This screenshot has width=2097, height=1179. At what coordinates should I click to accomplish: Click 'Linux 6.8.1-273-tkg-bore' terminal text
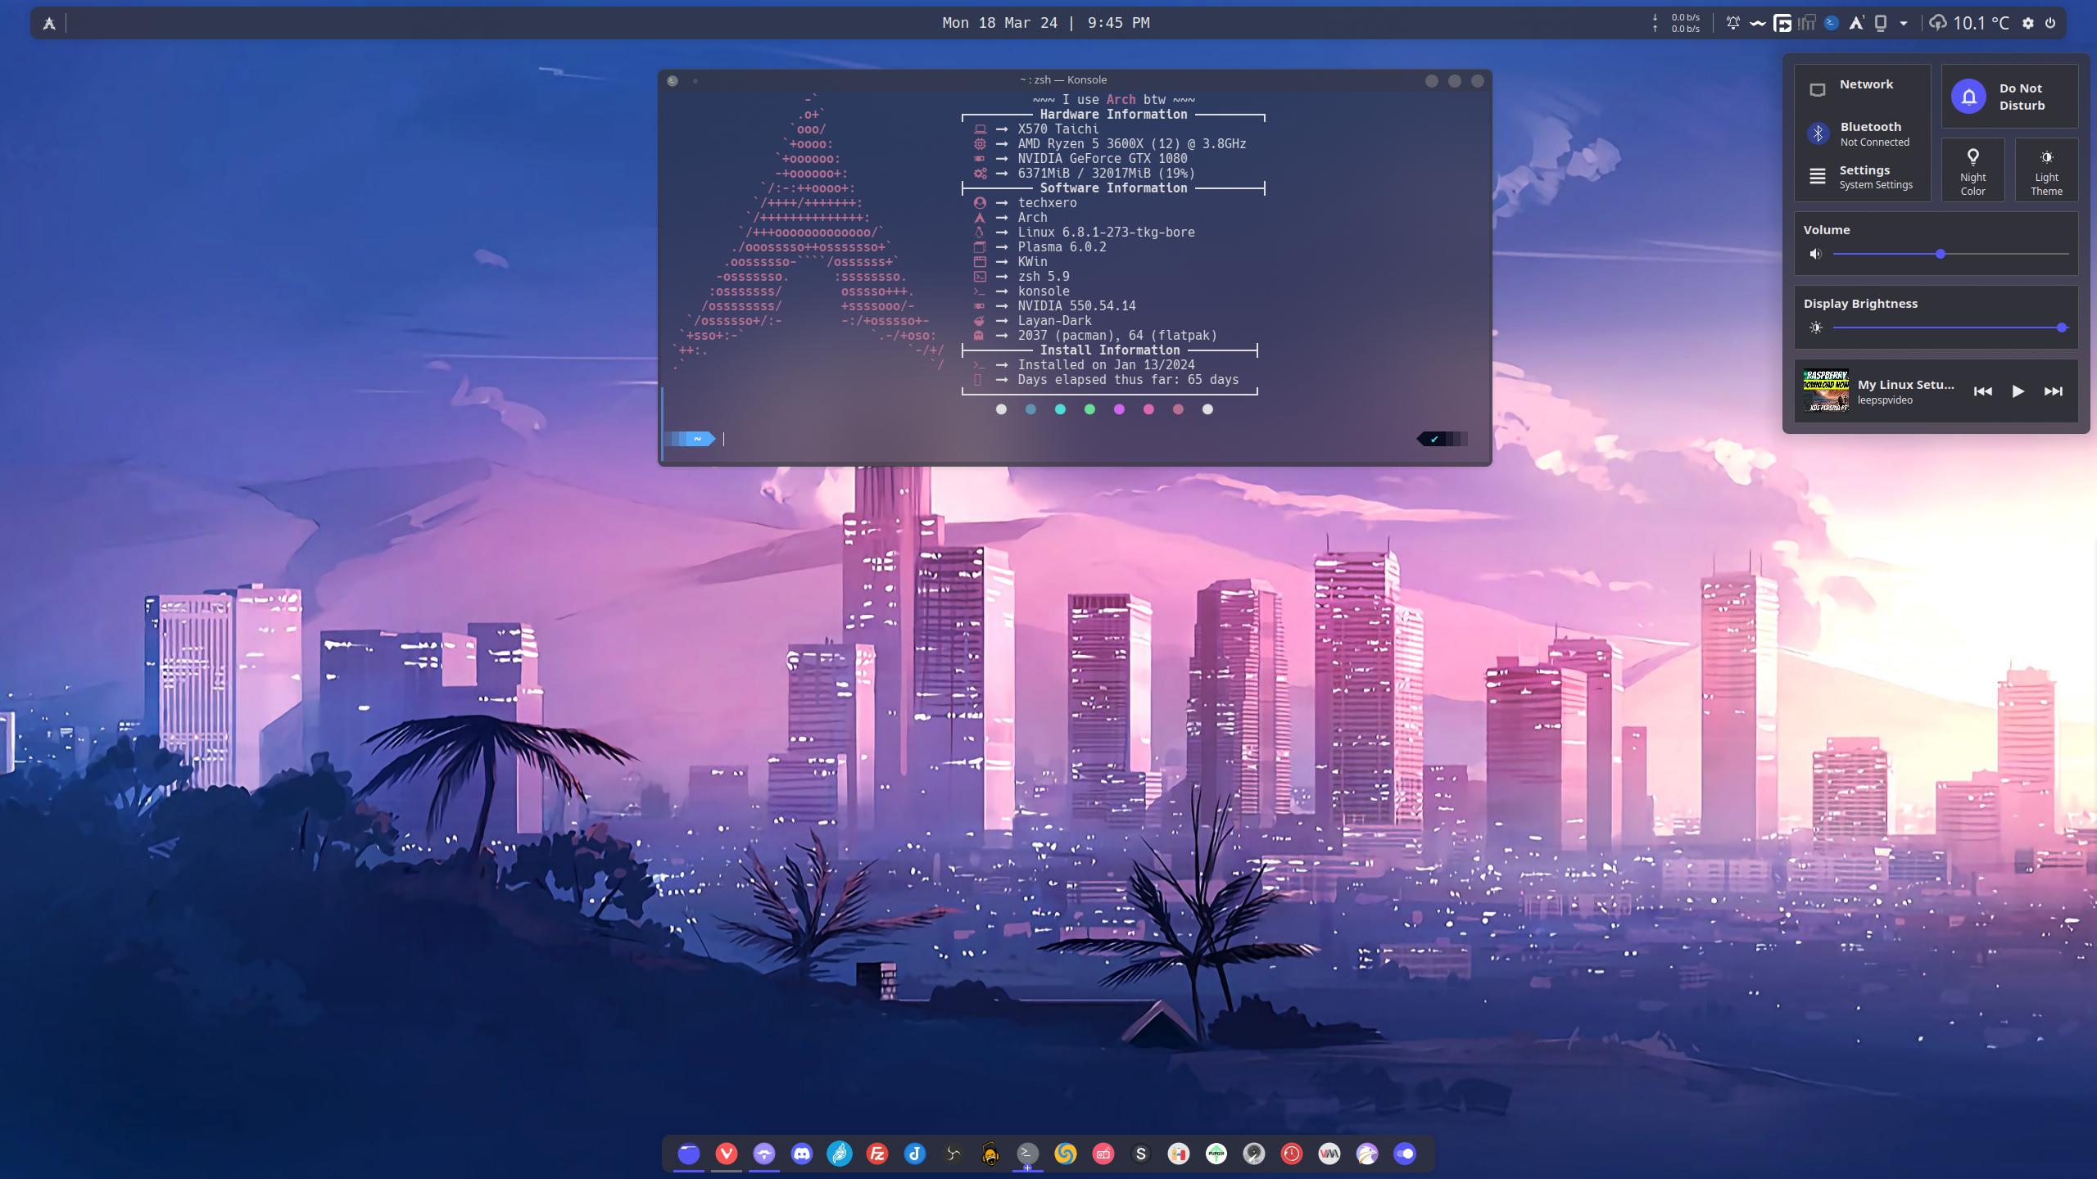point(1106,233)
